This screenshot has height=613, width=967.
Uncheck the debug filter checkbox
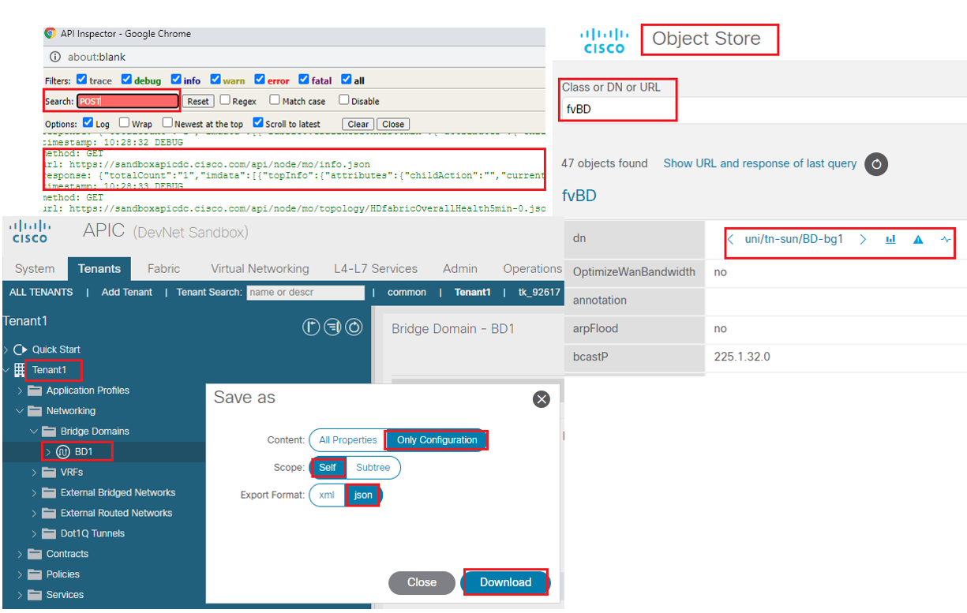pos(126,80)
